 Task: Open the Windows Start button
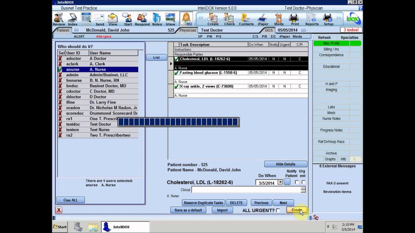[60, 227]
